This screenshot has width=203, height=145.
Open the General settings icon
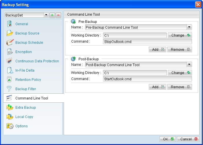coord(9,24)
